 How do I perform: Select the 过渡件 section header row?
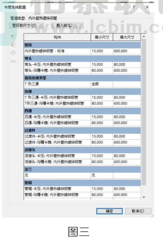tap(82, 130)
